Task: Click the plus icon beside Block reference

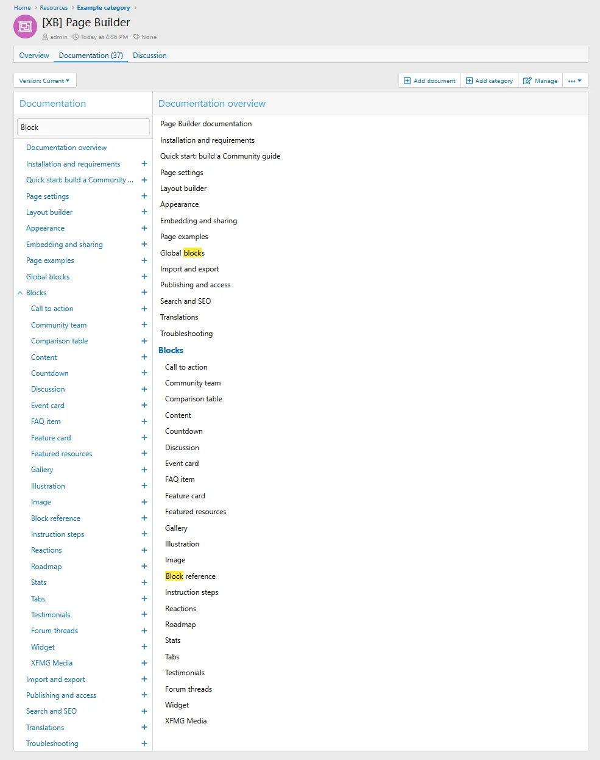Action: pos(144,518)
